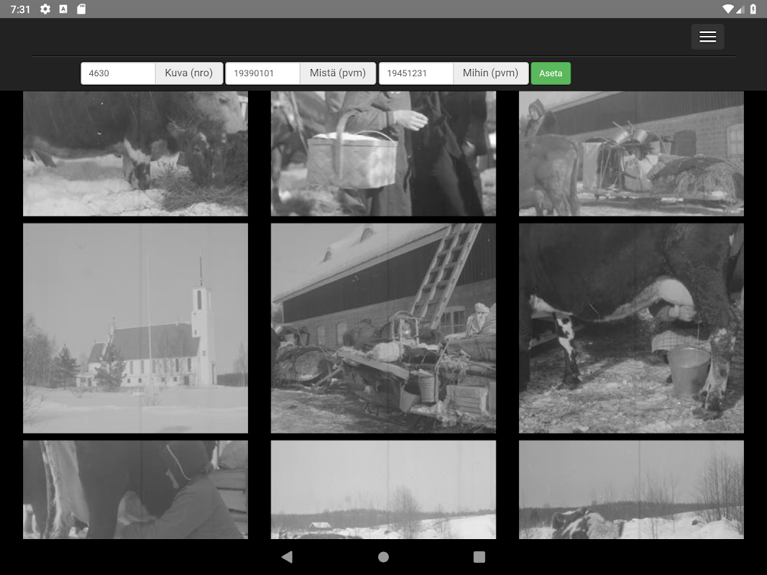Open the photo of hand holding basket
This screenshot has width=767, height=575.
click(384, 154)
